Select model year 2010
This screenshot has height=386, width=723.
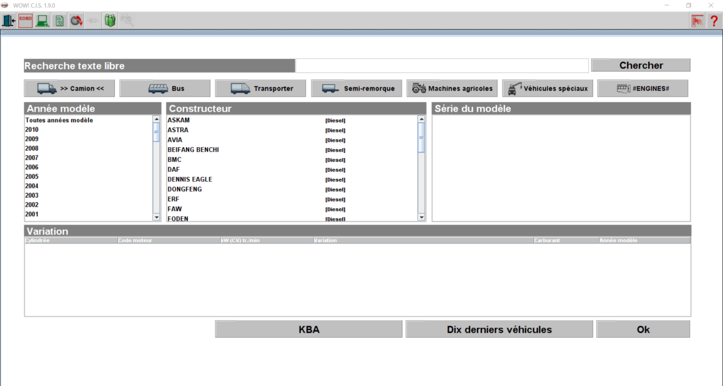tap(88, 130)
